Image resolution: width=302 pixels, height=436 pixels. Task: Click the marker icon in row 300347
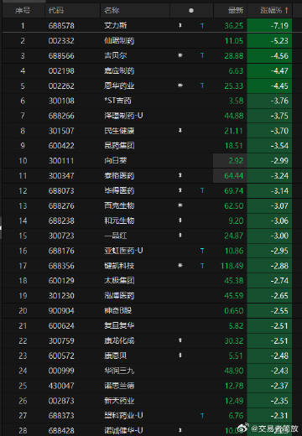(180, 175)
